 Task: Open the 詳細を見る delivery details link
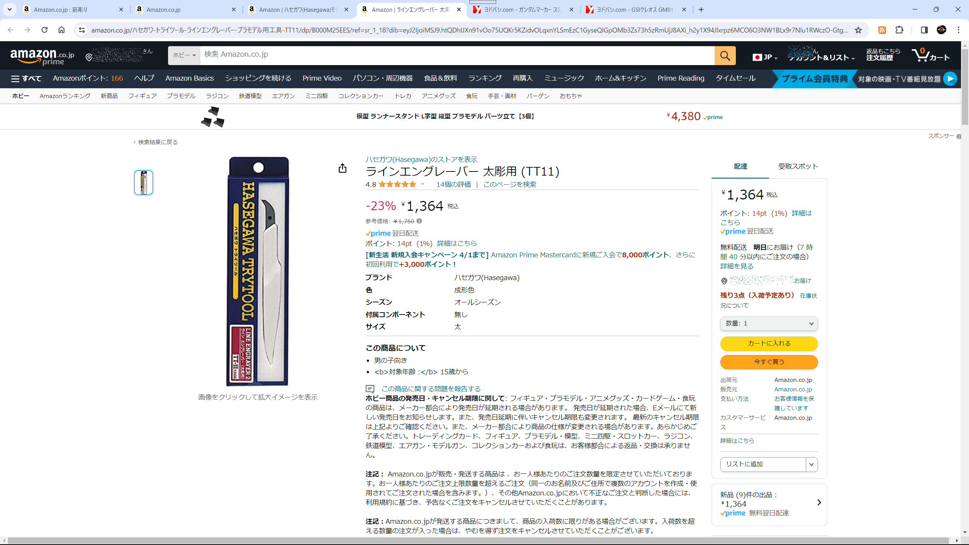[x=737, y=266]
